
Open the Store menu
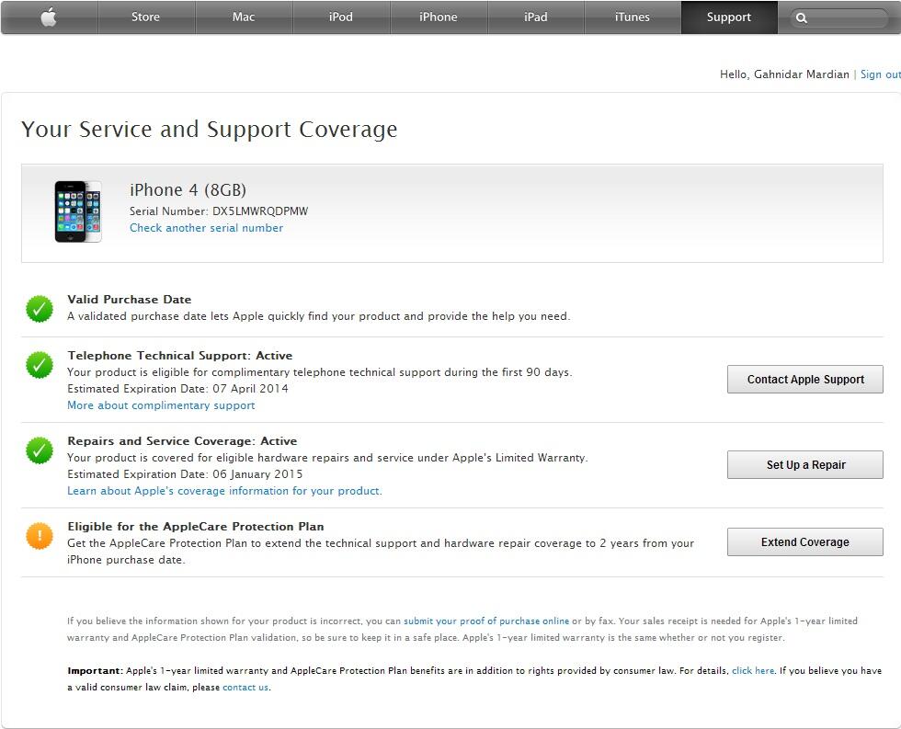coord(145,17)
